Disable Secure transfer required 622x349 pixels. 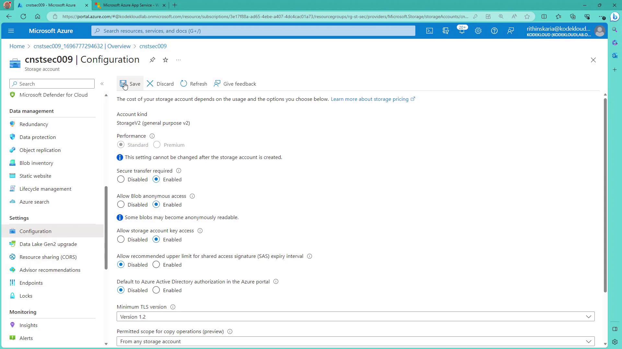pyautogui.click(x=121, y=179)
